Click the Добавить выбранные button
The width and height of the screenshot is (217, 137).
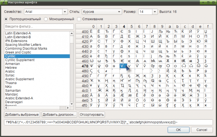click(22, 115)
